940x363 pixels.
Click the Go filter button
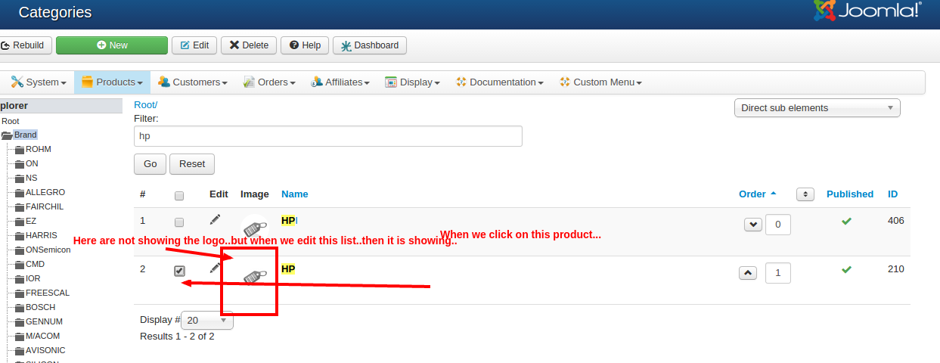click(150, 163)
